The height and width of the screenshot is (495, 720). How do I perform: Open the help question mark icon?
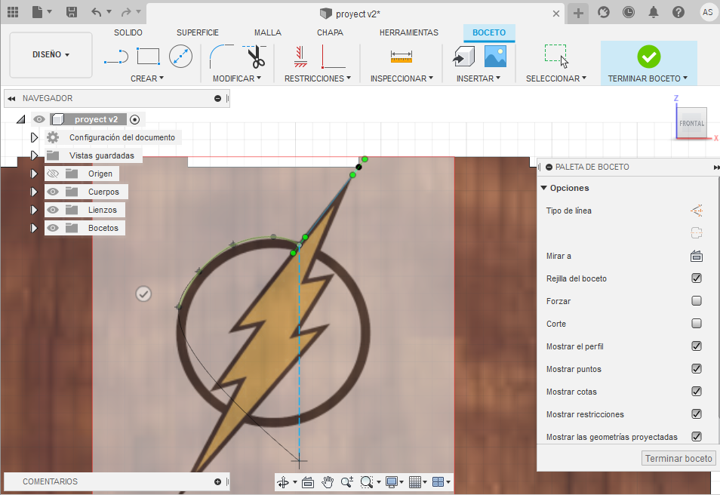(x=678, y=12)
